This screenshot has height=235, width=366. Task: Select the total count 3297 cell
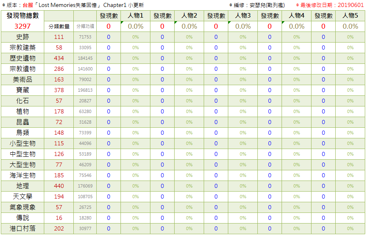coord(23,26)
